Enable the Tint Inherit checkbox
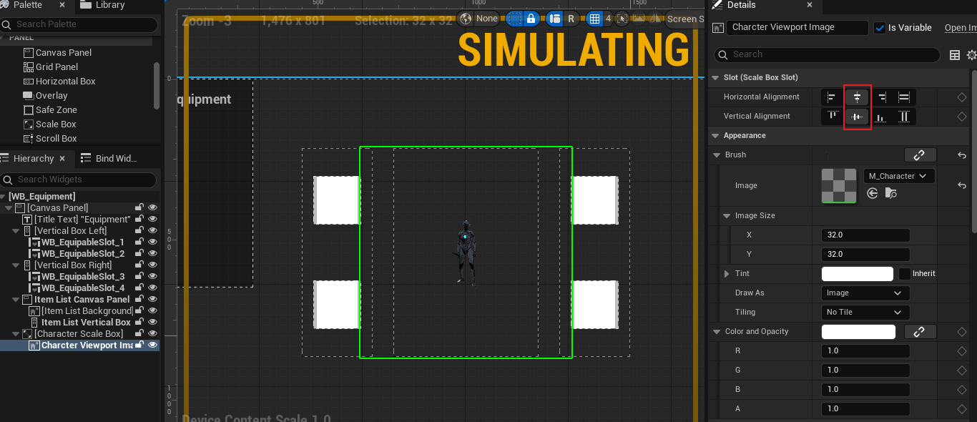 pos(904,274)
